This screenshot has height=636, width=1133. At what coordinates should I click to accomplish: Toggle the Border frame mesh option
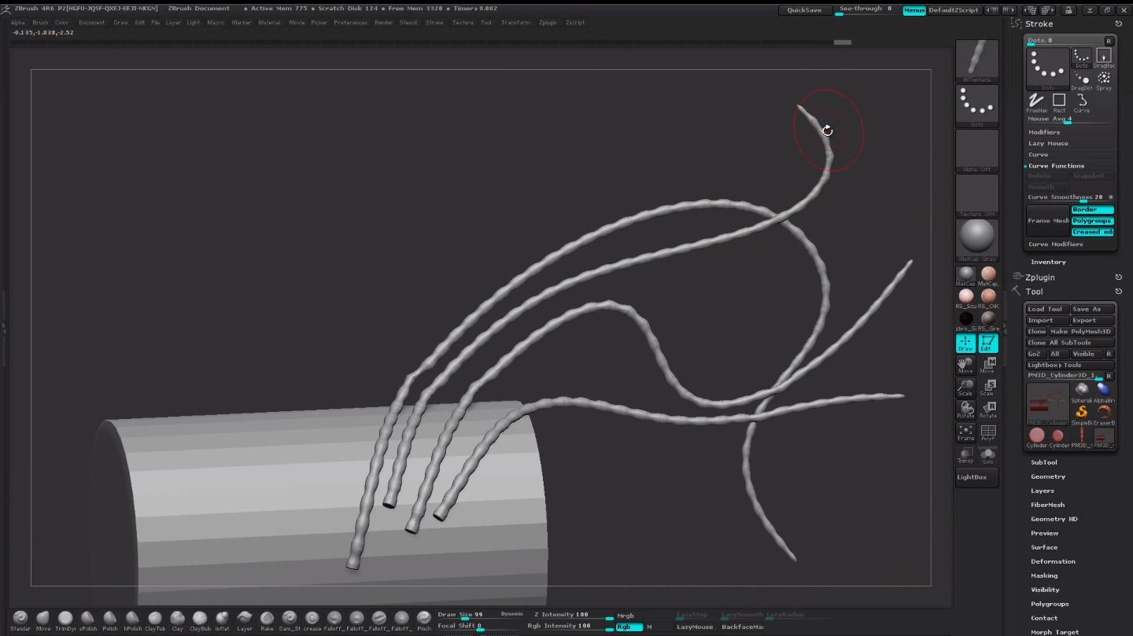(x=1092, y=209)
